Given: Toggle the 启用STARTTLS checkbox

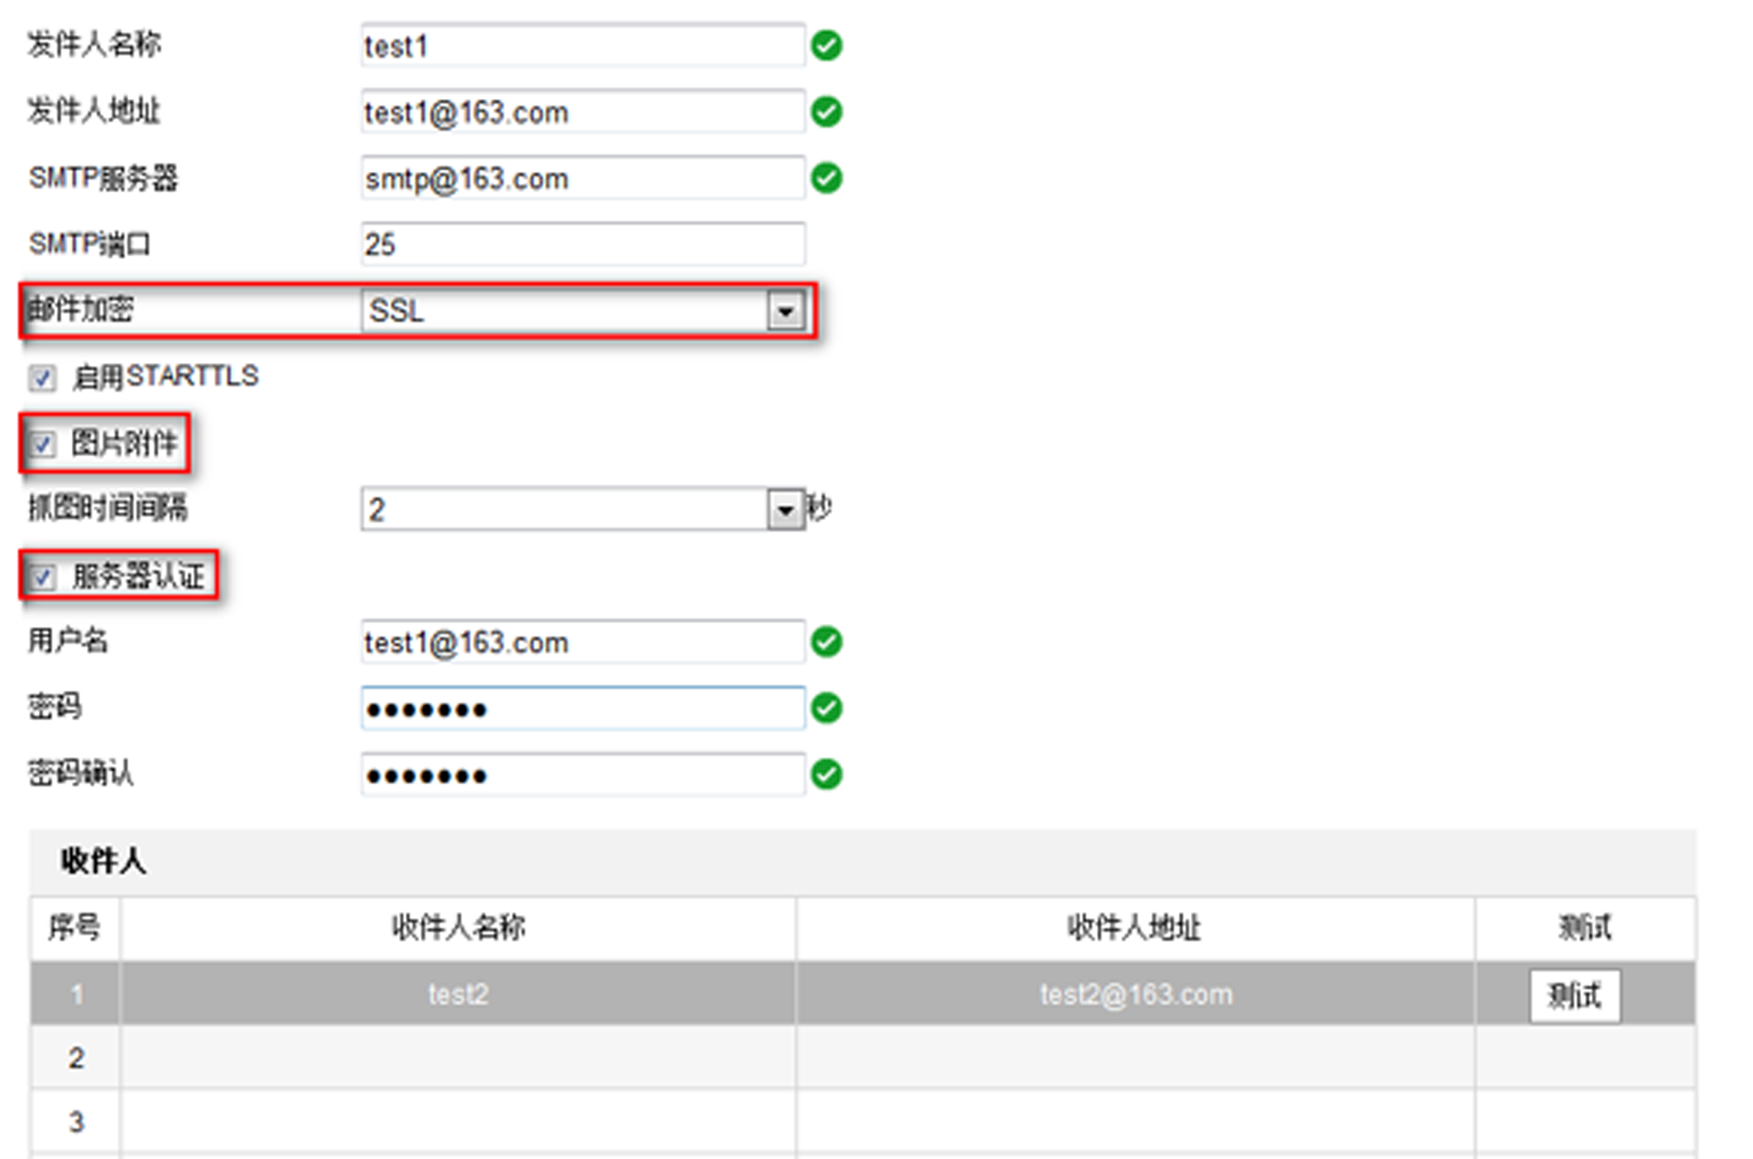Looking at the screenshot, I should 43,378.
